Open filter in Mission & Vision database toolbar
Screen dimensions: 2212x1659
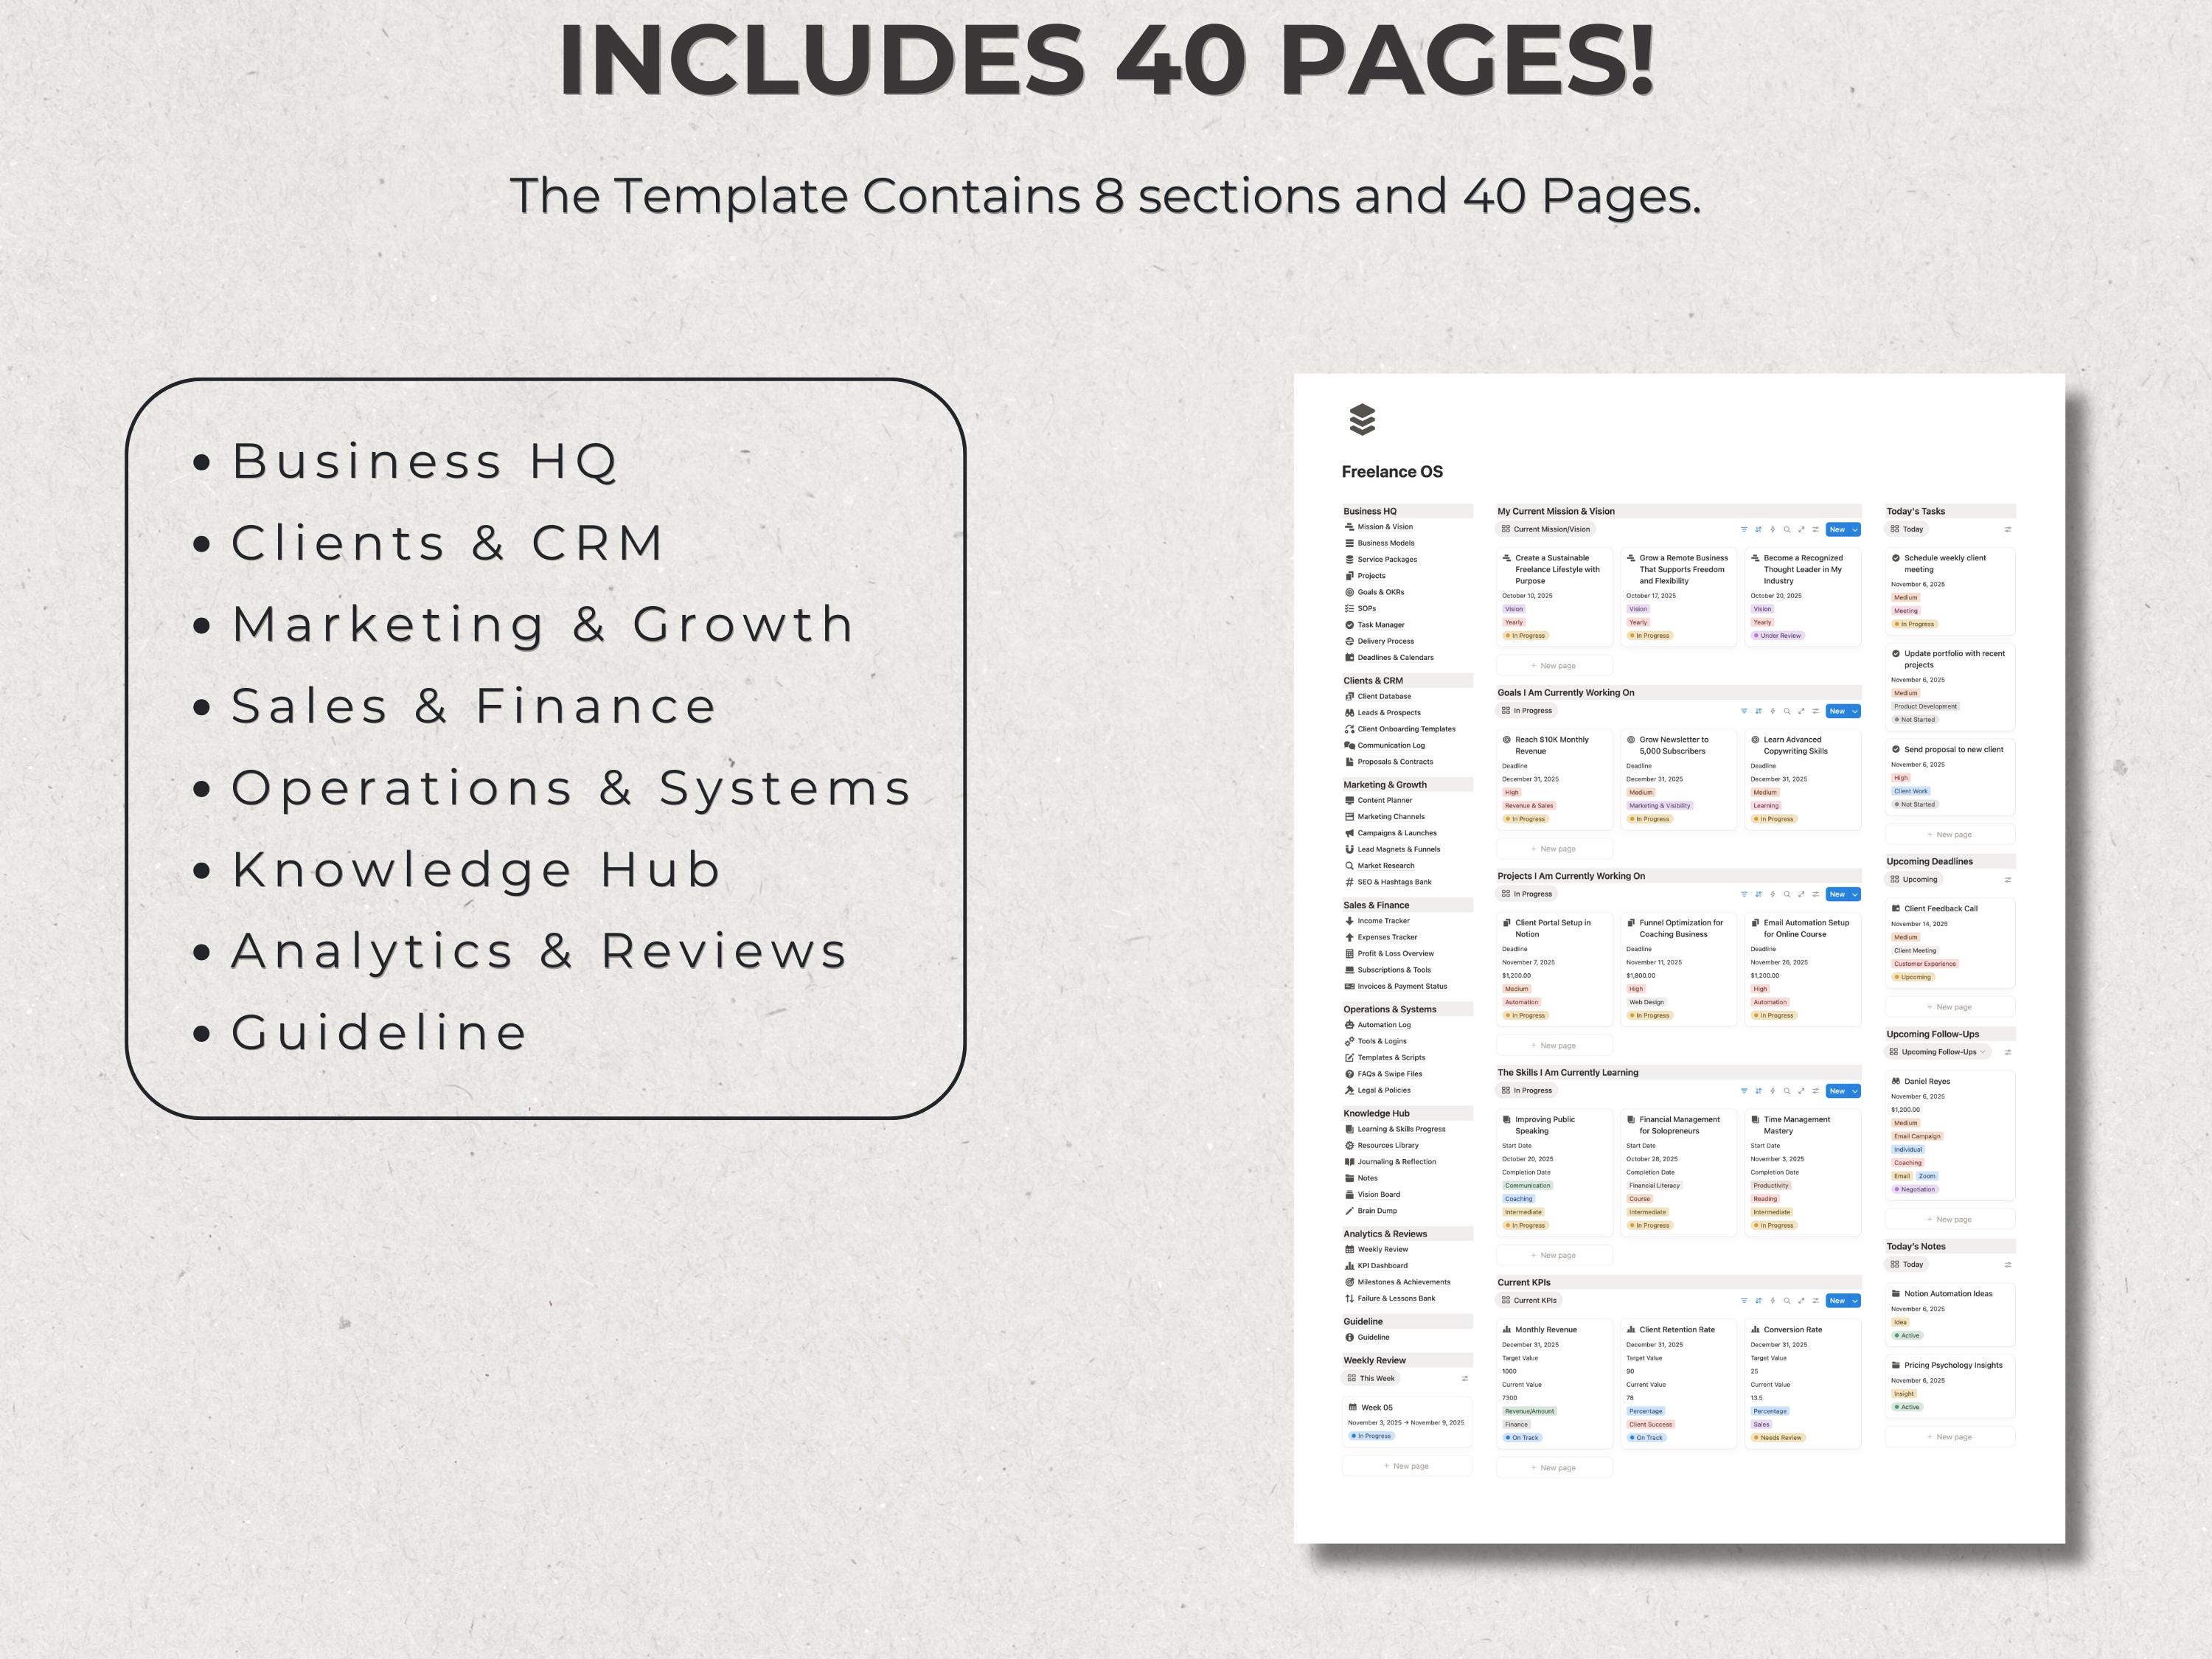(1744, 530)
